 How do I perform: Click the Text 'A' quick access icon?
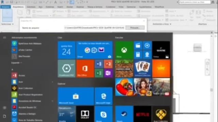55,2
